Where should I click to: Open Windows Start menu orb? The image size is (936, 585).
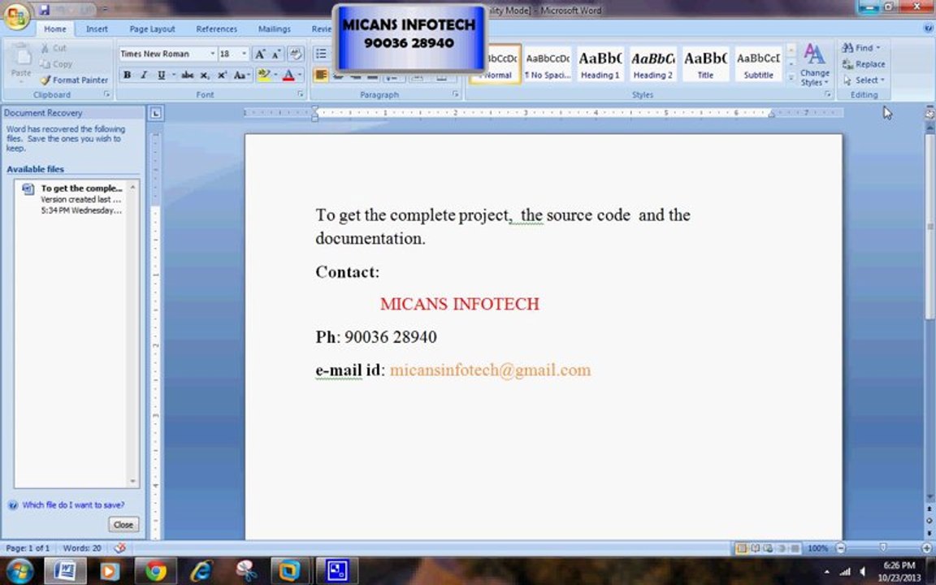coord(19,570)
